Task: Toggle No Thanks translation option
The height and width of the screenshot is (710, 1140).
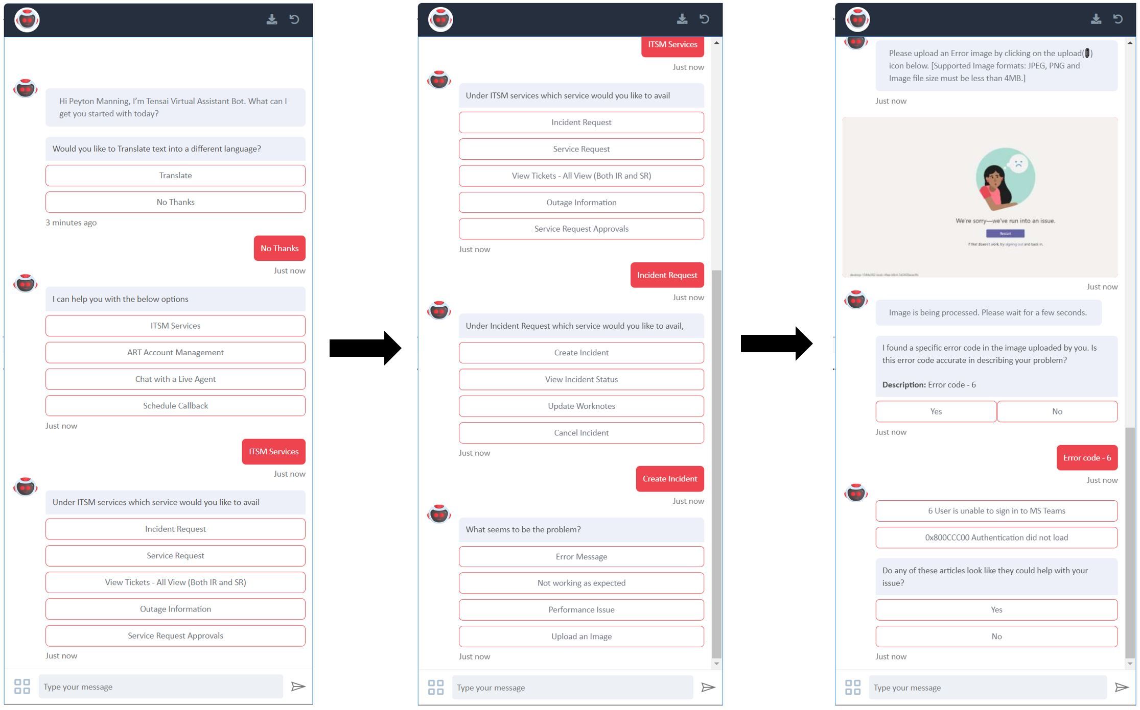Action: coord(174,202)
